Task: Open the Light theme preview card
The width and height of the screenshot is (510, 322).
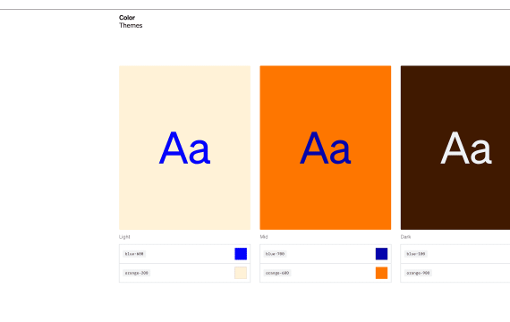Action: 184,148
